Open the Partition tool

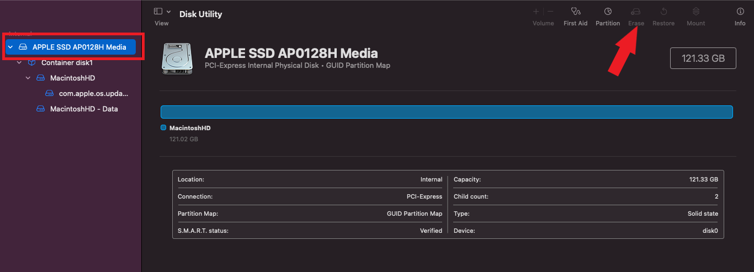pyautogui.click(x=608, y=12)
